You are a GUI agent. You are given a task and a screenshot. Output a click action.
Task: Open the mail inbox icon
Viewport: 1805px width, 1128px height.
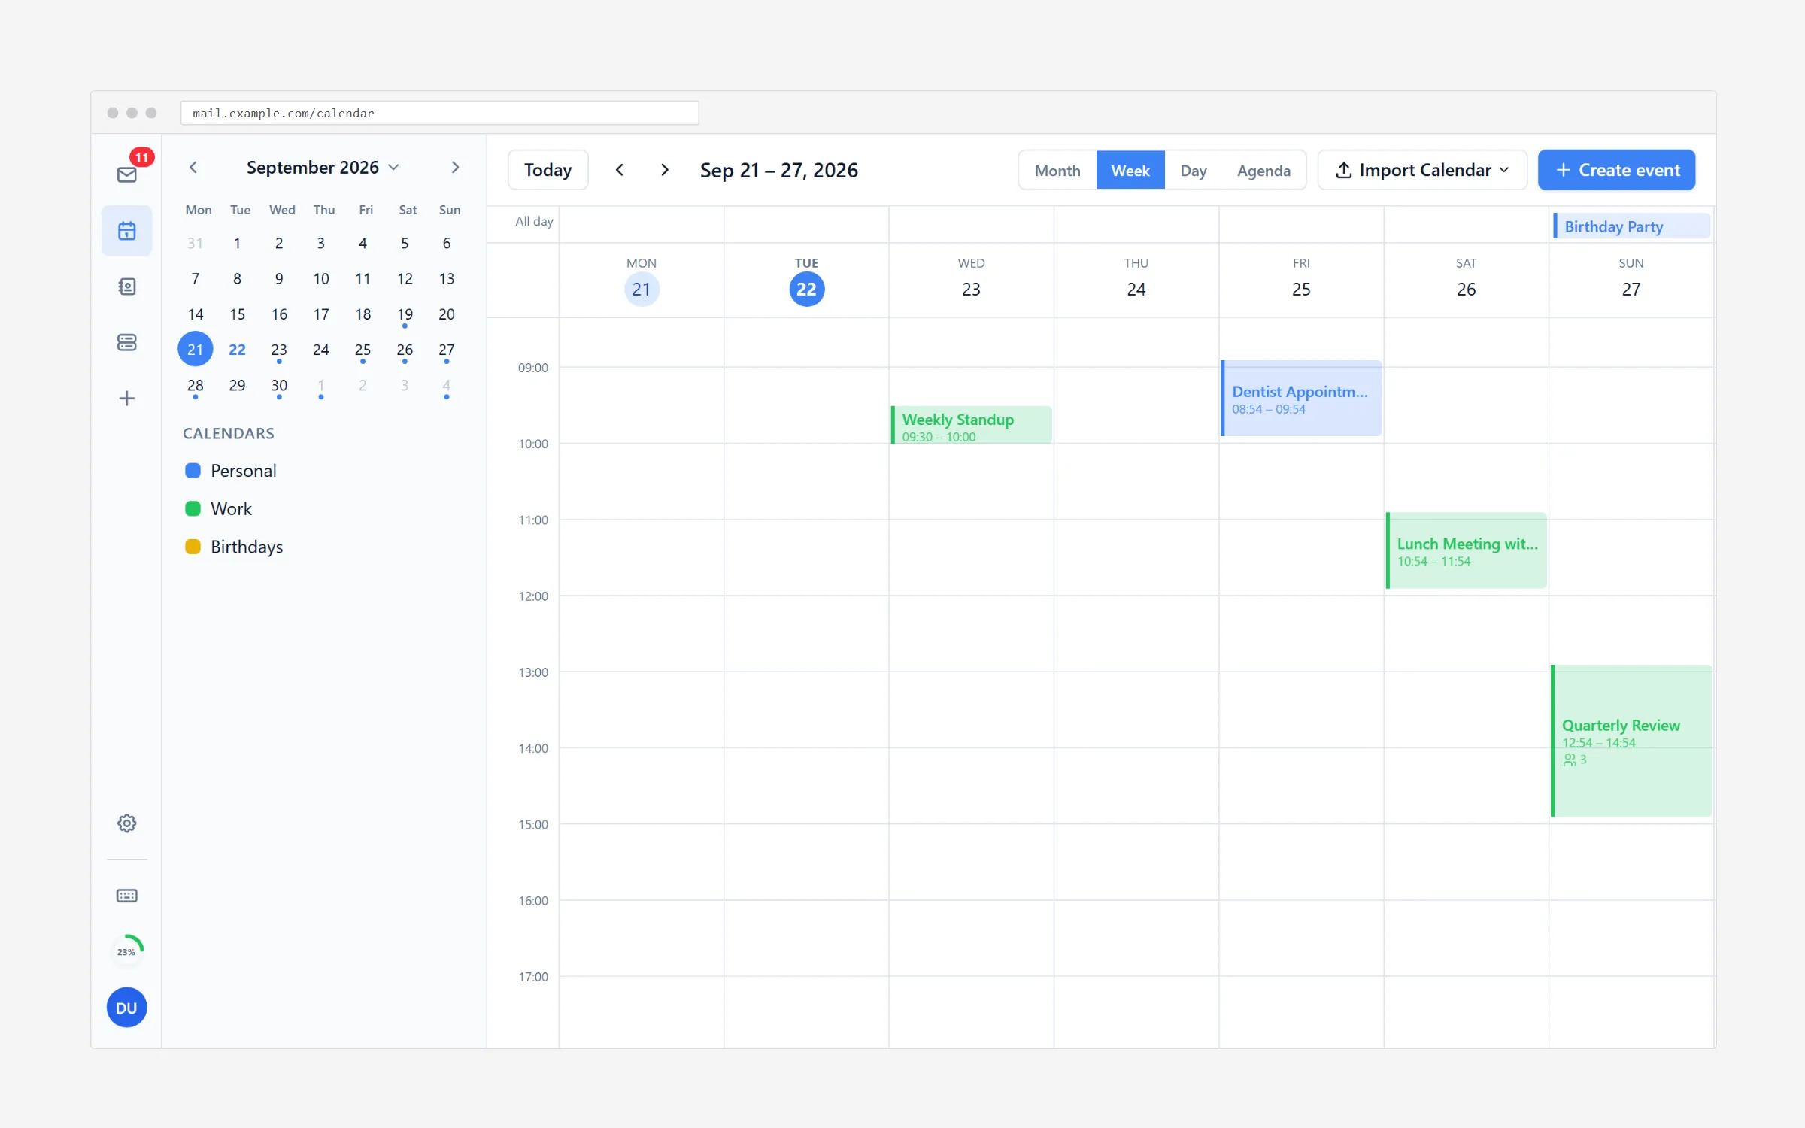(x=126, y=174)
